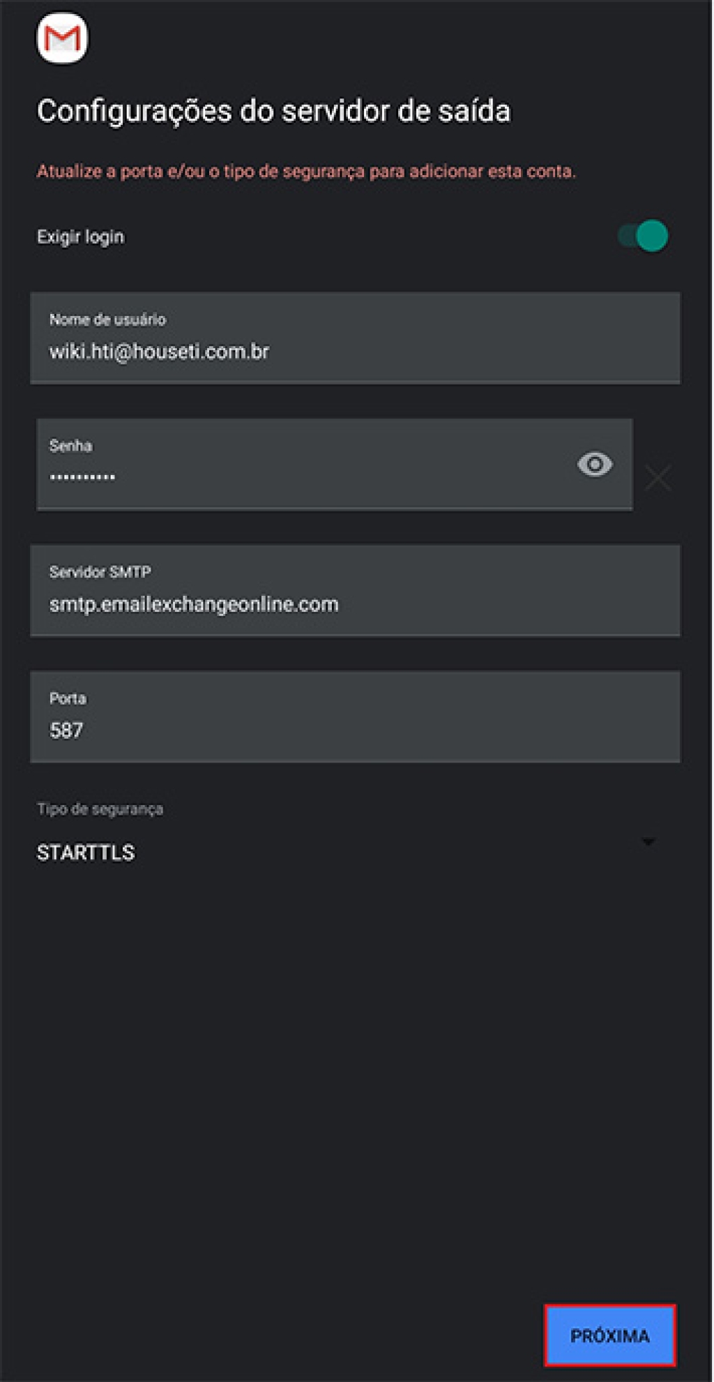Viewport: 714px width, 1382px height.
Task: Edit the smtp.emailexchangeonline.com server value
Action: [194, 604]
